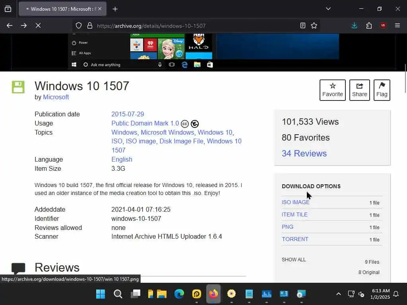Viewport: 407px width, 305px height.
Task: Open the Public Domain Mark 1.0 link
Action: tap(145, 123)
